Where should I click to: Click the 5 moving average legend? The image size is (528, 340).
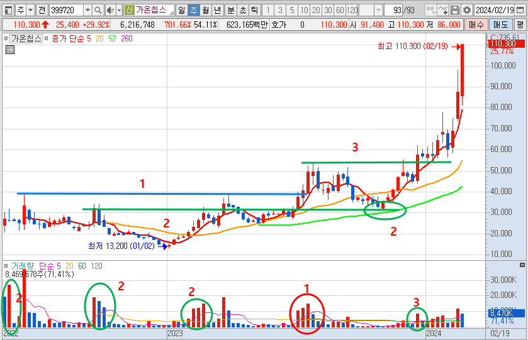tap(89, 39)
